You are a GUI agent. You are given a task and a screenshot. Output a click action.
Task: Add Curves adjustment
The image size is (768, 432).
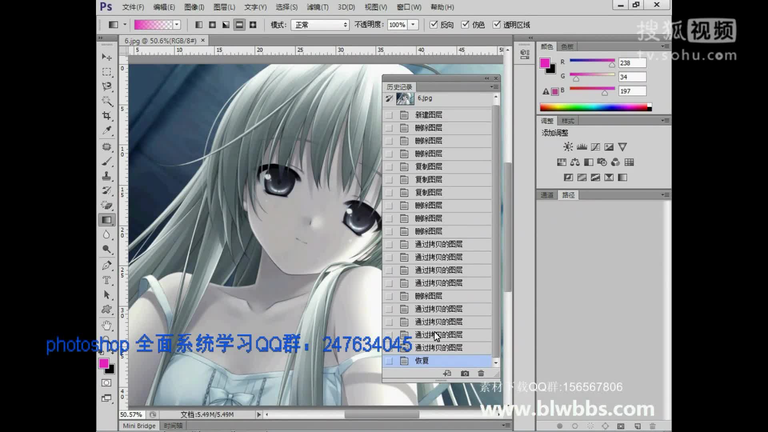596,147
